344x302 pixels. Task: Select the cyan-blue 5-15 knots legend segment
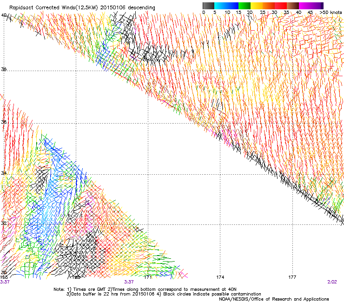pyautogui.click(x=226, y=6)
